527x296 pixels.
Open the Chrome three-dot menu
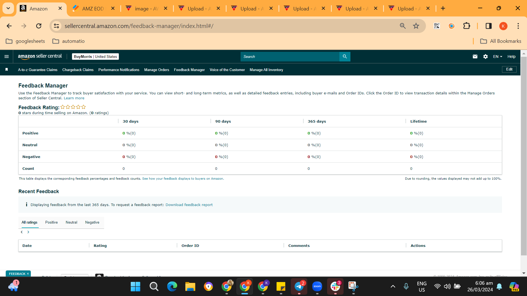point(518,26)
